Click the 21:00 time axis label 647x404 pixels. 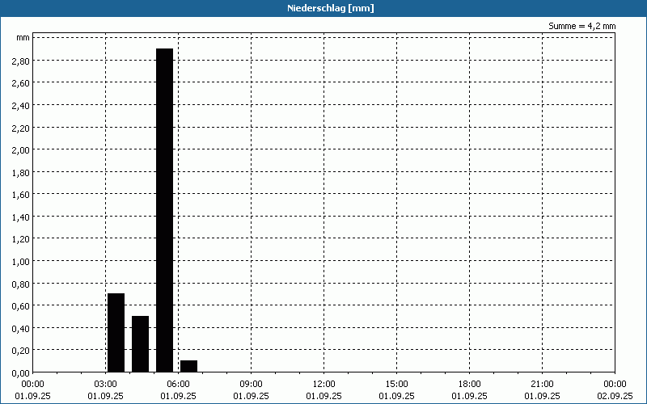point(543,384)
